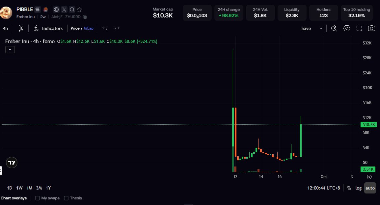Screen dimensions: 380x205
Task: Copy the contract address AiohjE...ZHURRD
Action: (85, 17)
